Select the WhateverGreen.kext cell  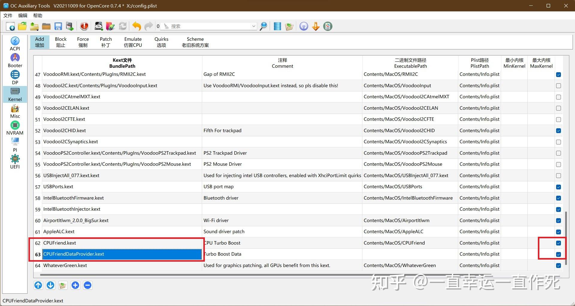point(122,266)
